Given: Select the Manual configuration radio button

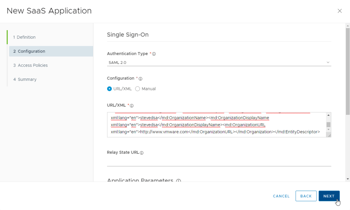Looking at the screenshot, I should coord(138,89).
